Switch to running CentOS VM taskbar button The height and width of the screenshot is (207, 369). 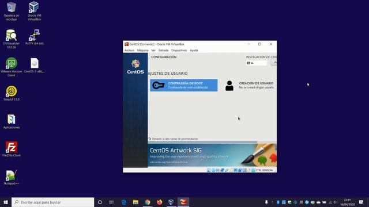pyautogui.click(x=183, y=202)
